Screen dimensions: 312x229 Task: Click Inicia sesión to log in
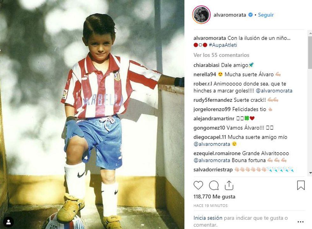tap(208, 218)
